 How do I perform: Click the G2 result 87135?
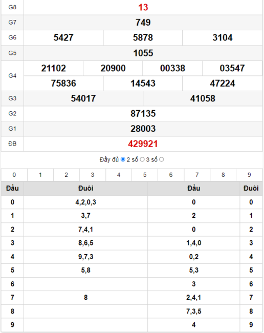[x=143, y=114]
